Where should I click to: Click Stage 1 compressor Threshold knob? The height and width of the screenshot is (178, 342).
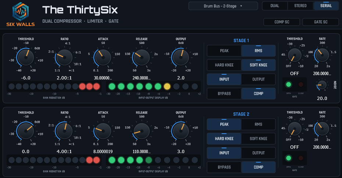click(x=26, y=58)
